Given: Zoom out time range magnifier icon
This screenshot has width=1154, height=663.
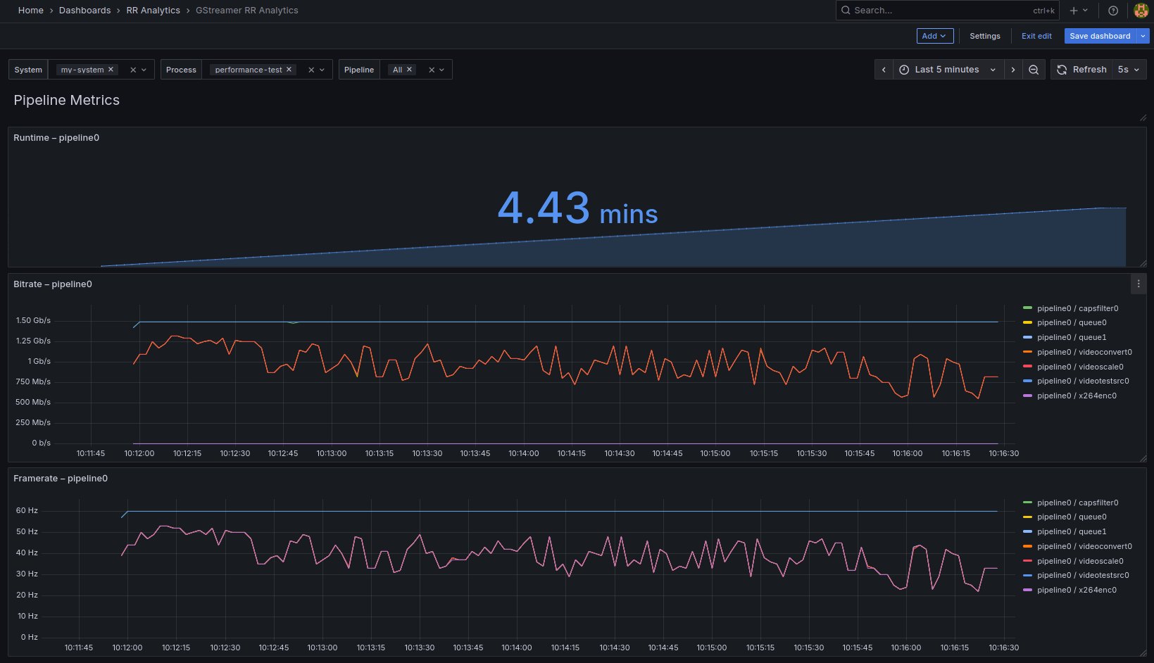Looking at the screenshot, I should point(1034,70).
